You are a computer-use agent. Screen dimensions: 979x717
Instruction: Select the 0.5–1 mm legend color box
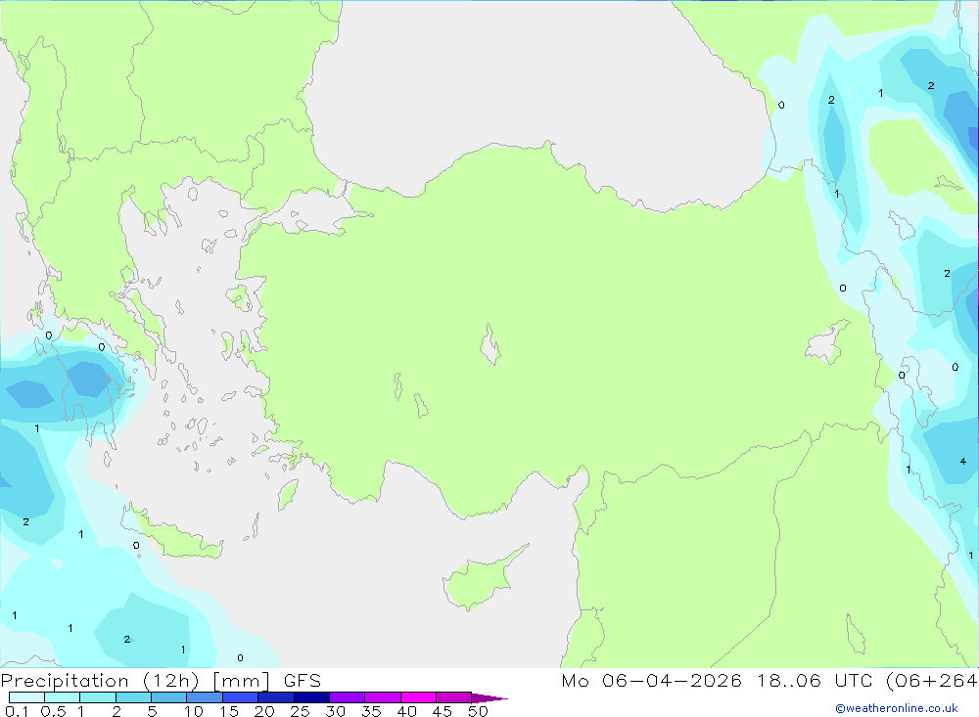click(63, 697)
